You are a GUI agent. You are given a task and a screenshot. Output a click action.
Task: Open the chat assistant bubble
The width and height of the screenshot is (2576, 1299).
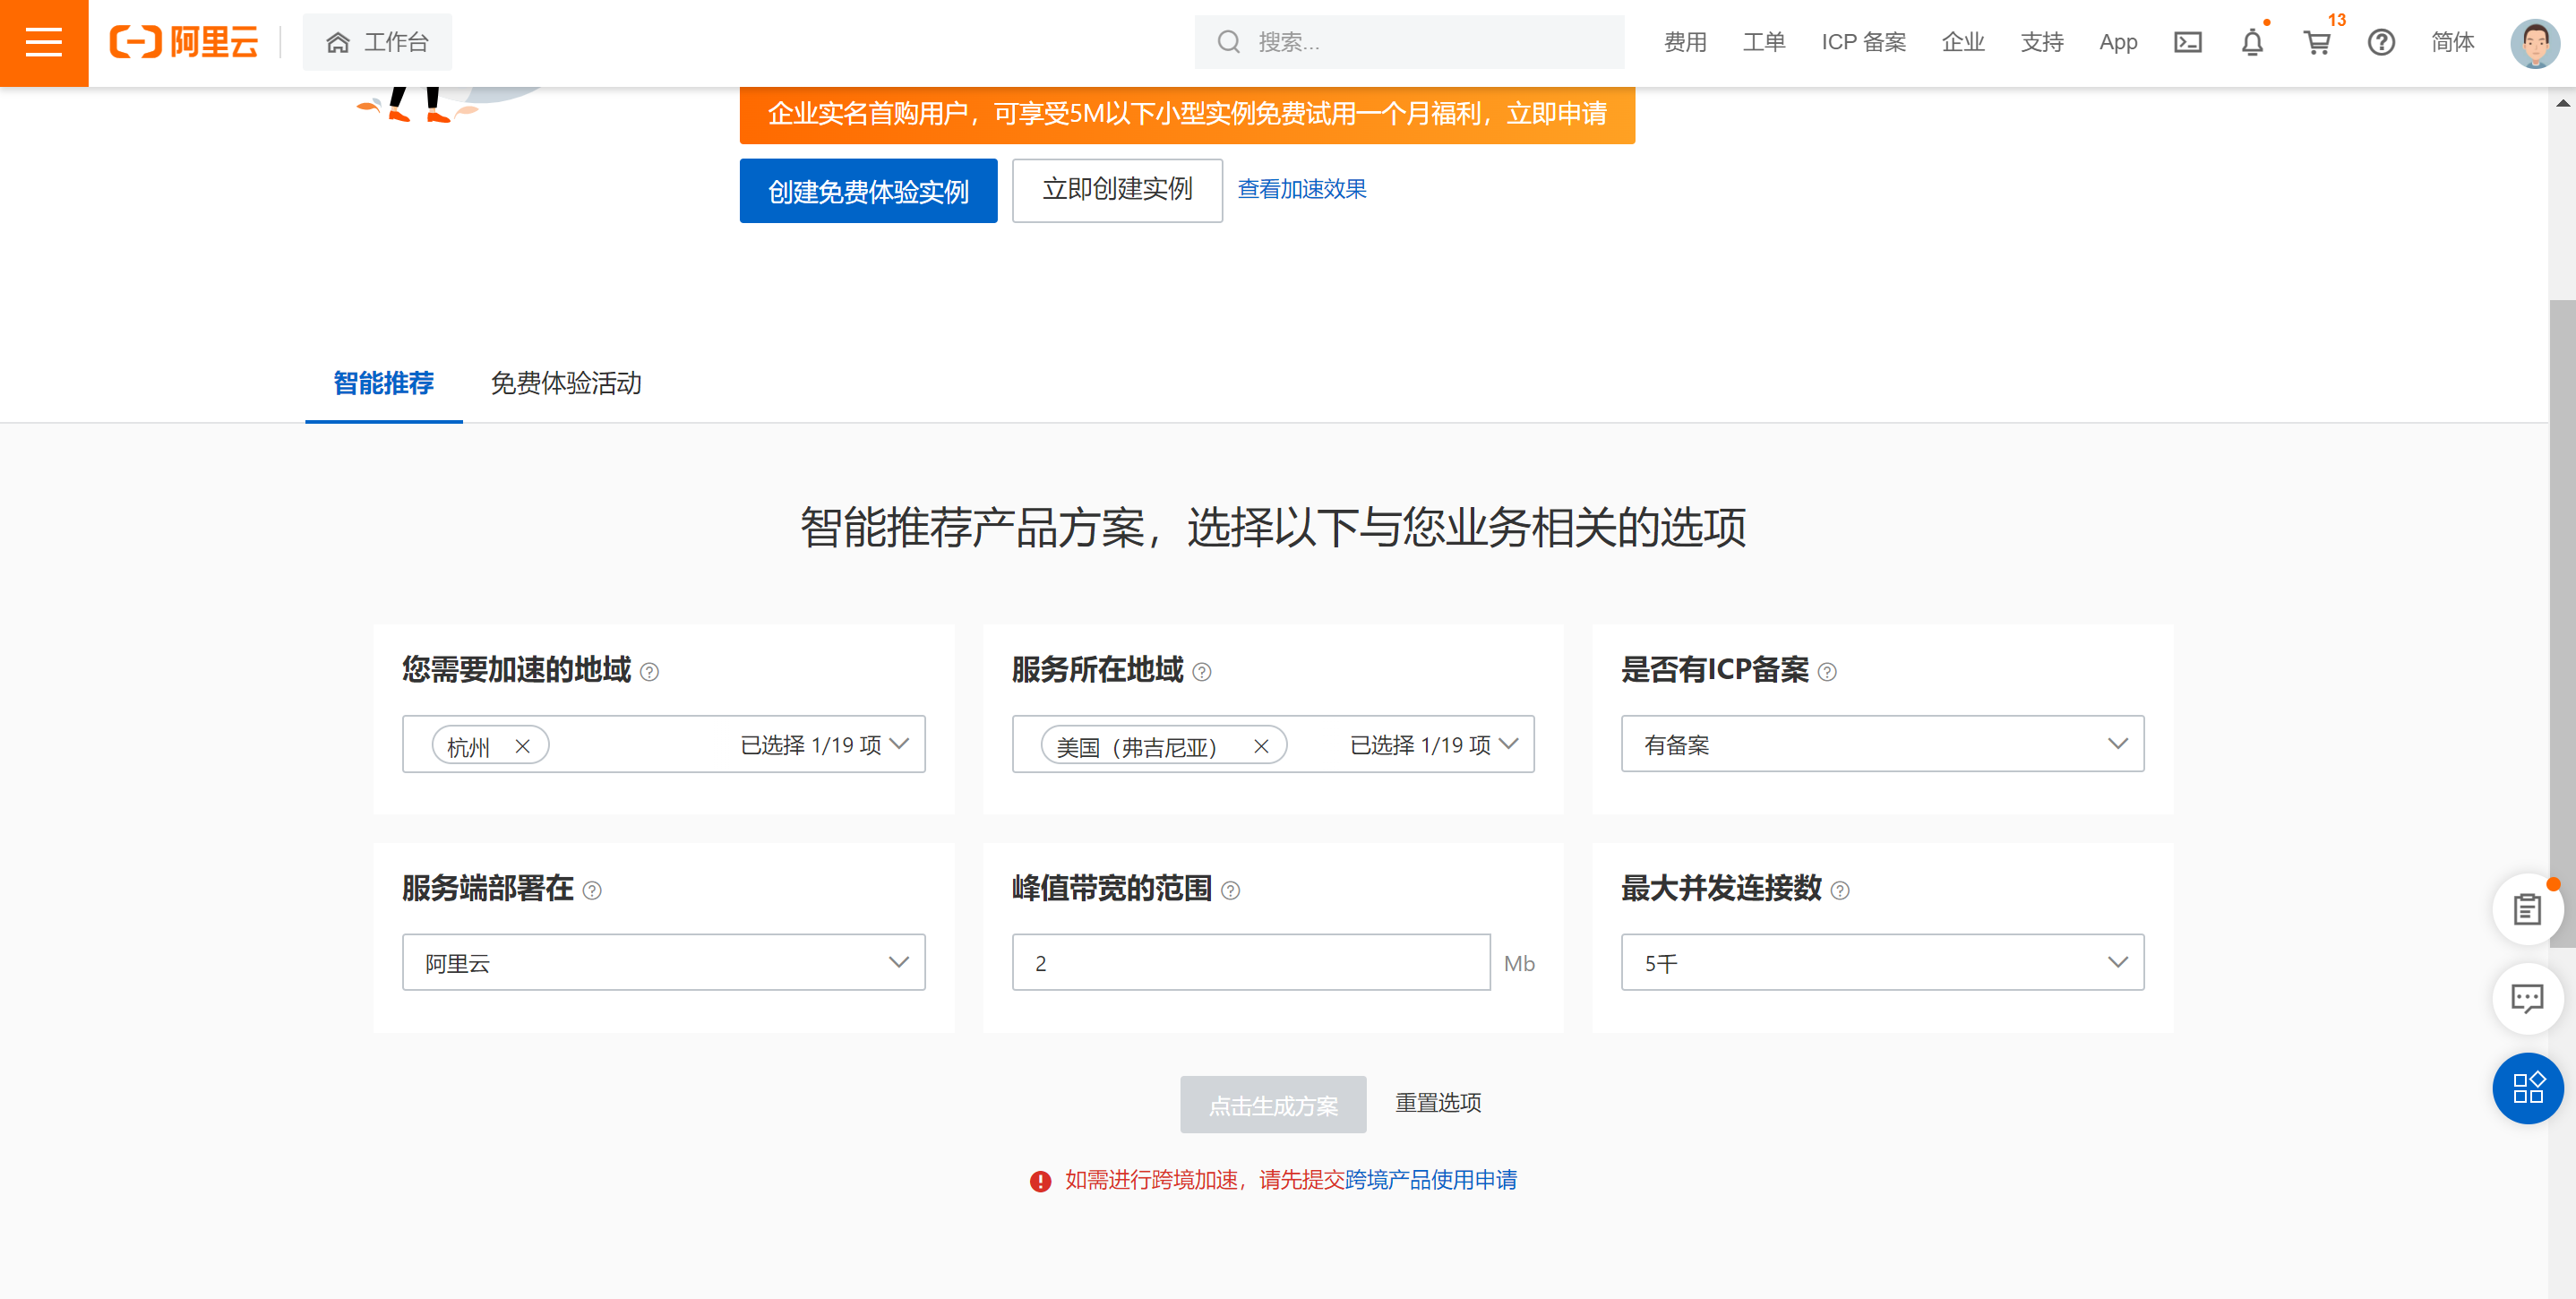coord(2528,999)
